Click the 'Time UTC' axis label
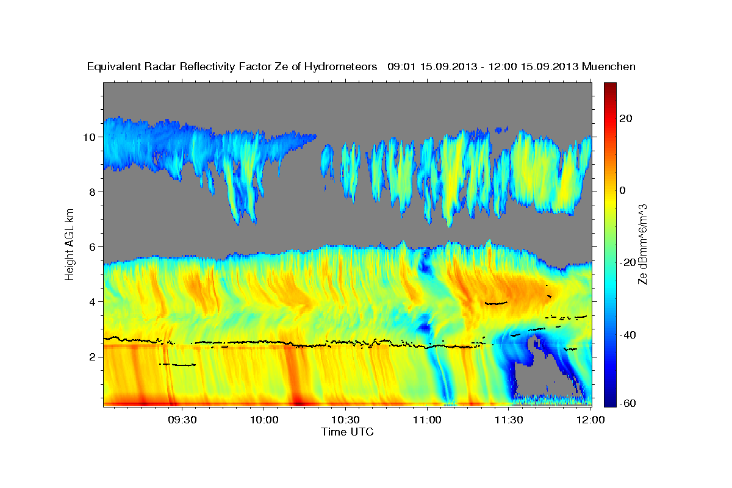Viewport: 732px width, 488px height. (347, 432)
